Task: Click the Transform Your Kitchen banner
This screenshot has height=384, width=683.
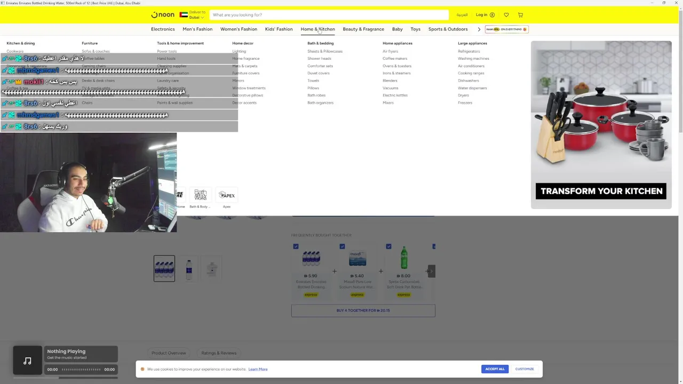Action: pos(601,125)
